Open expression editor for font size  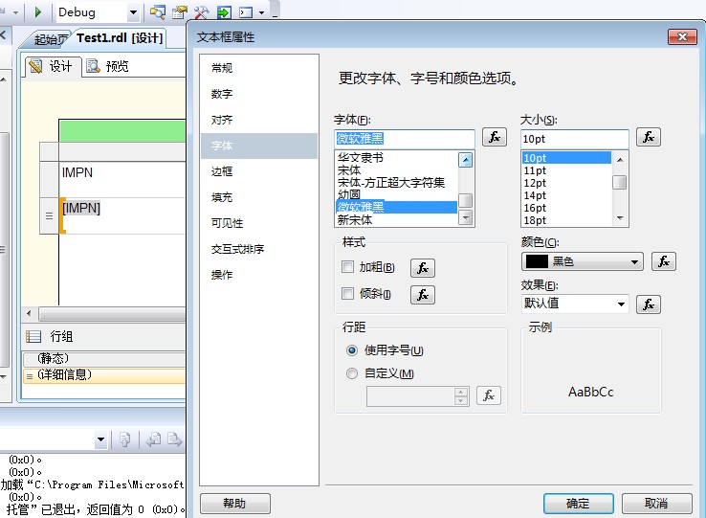click(x=649, y=137)
